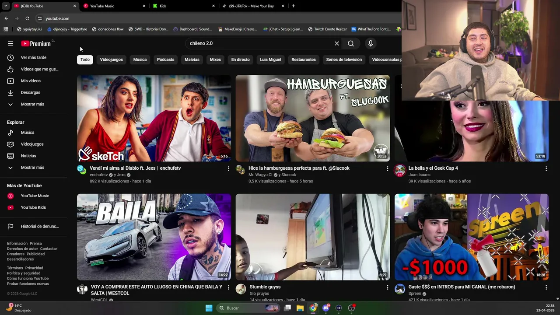Open options menu for Stumble guyss video
Image resolution: width=560 pixels, height=315 pixels.
point(387,287)
